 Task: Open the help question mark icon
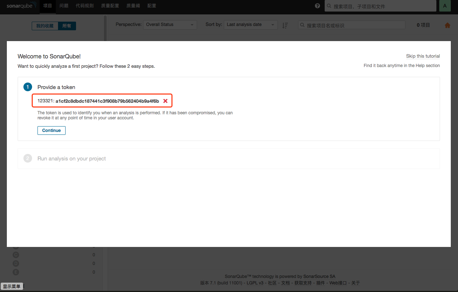click(317, 6)
